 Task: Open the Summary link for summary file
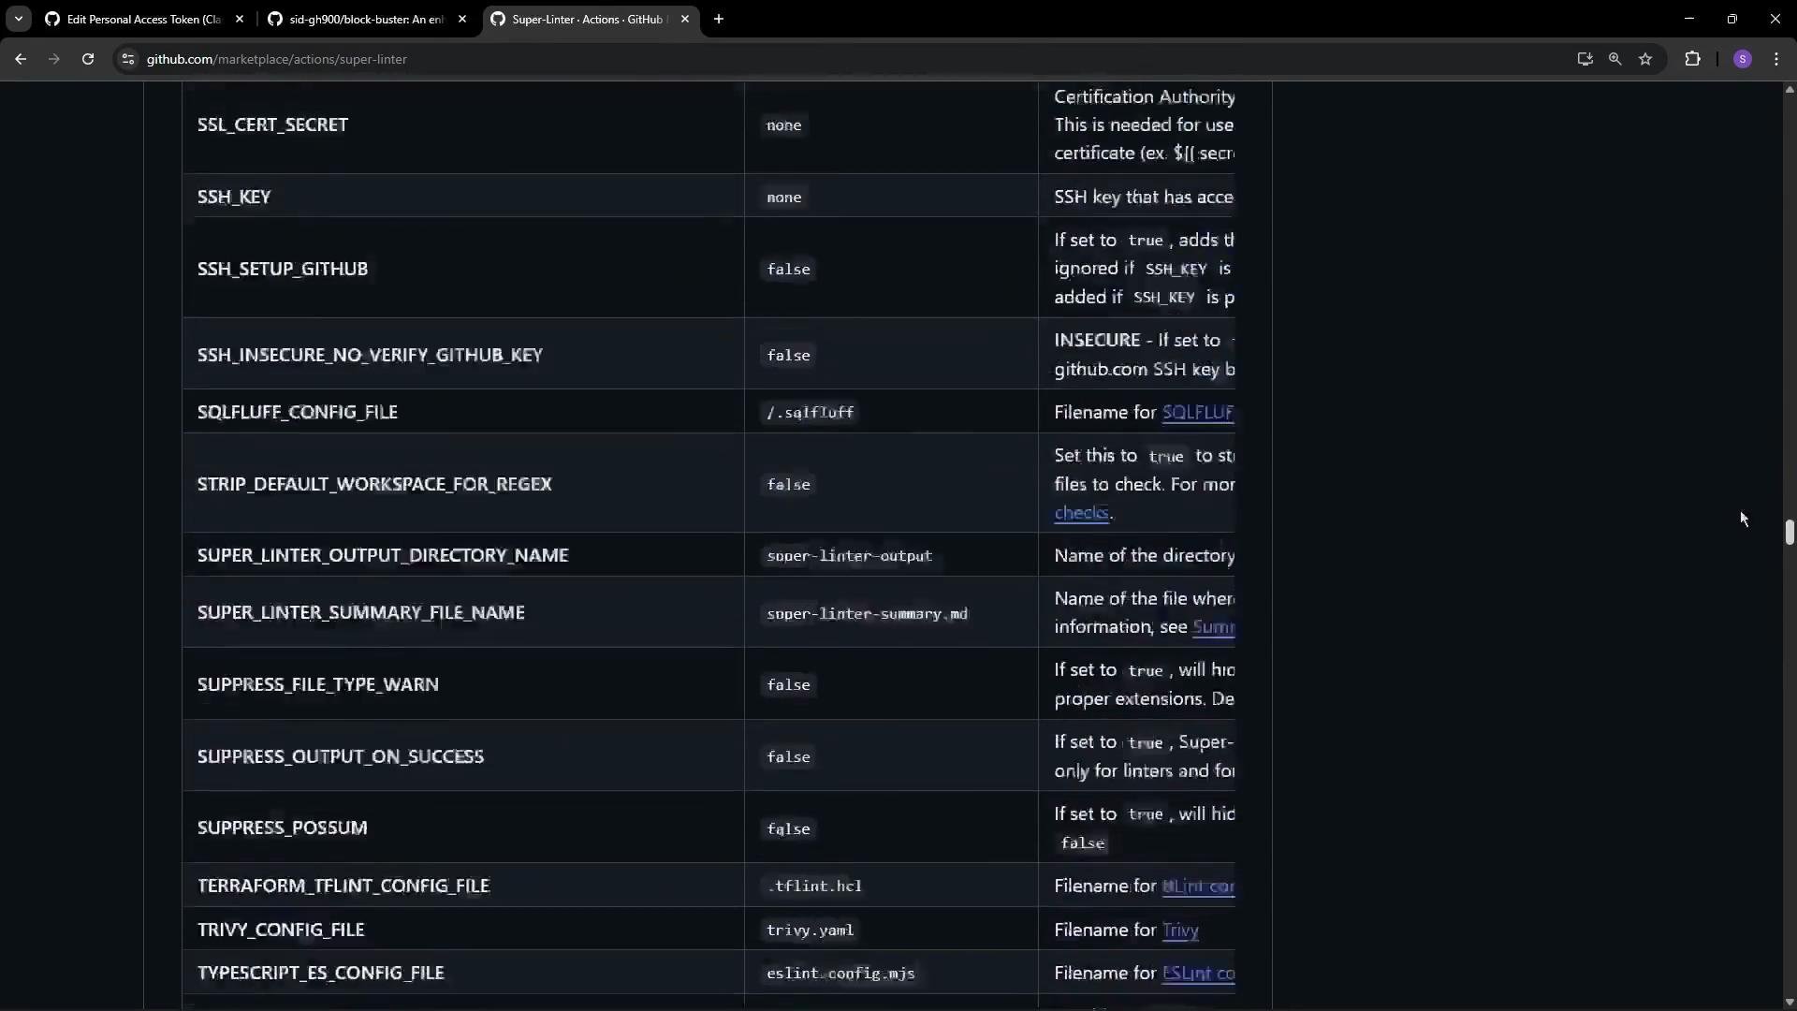pyautogui.click(x=1214, y=627)
